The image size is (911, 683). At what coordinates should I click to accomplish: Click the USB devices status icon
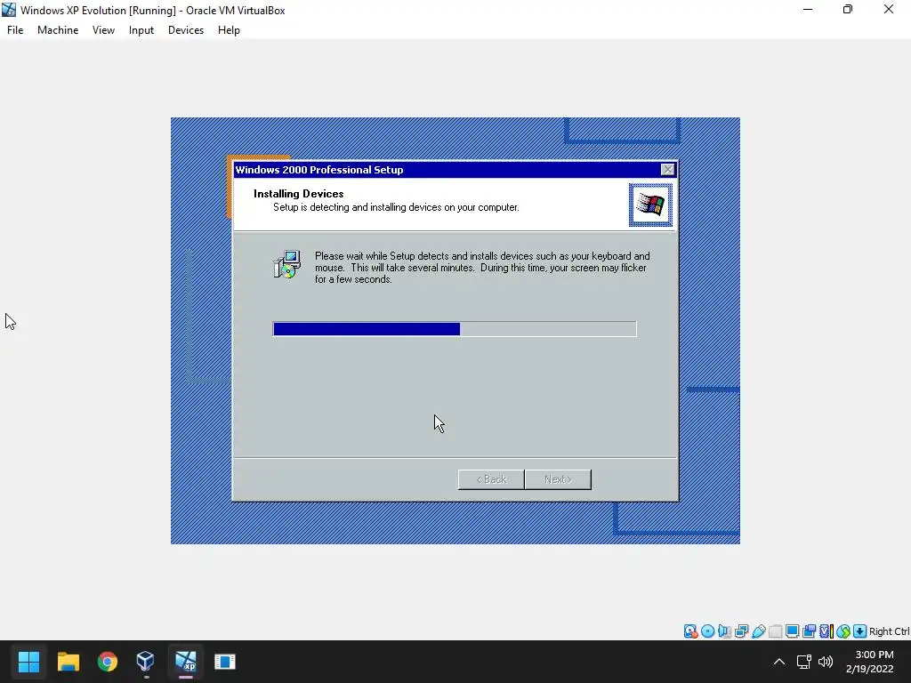tap(758, 631)
